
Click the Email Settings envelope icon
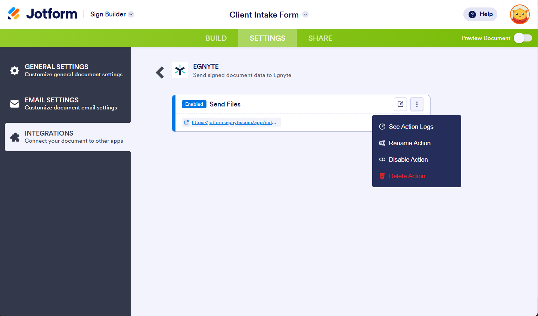(x=15, y=104)
